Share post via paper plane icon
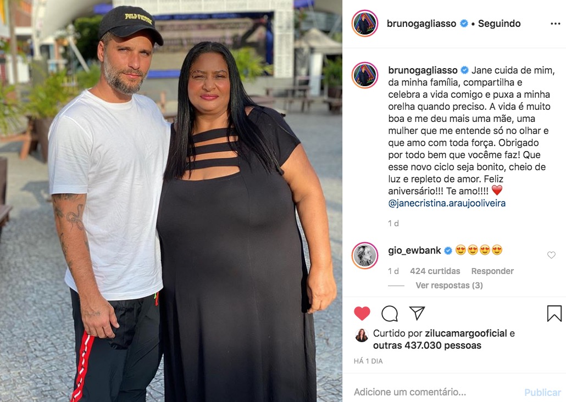 [417, 313]
